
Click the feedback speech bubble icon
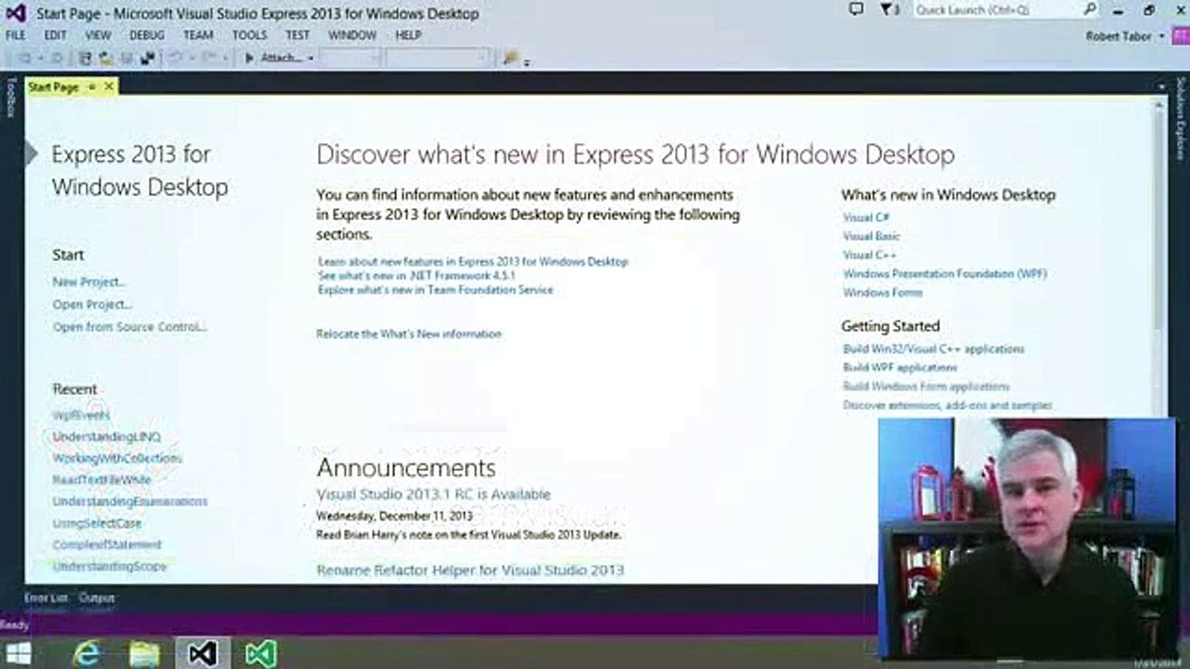pyautogui.click(x=856, y=9)
